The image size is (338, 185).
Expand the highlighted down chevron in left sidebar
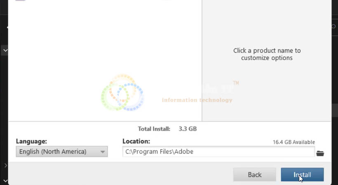(x=5, y=51)
